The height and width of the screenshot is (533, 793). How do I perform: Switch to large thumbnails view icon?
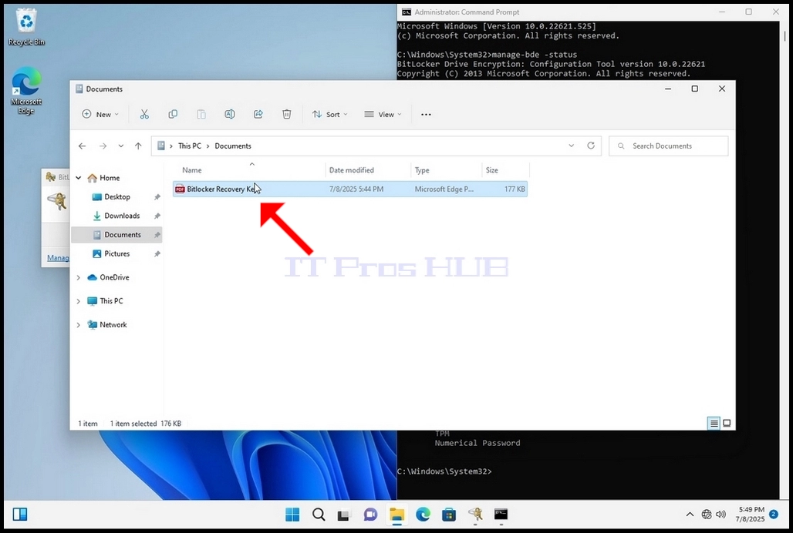pos(727,424)
